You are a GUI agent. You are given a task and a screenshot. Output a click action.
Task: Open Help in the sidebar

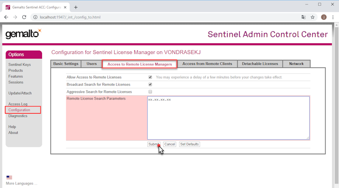pyautogui.click(x=12, y=127)
